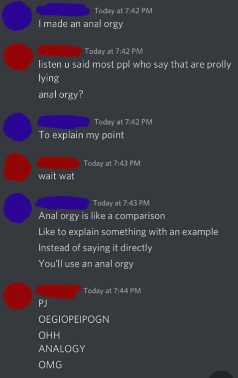Select the message "Instead of saying it directly"
This screenshot has width=238, height=378.
95,248
